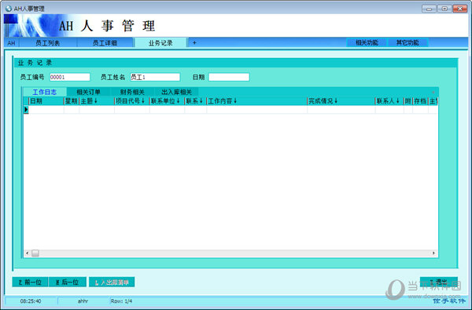
Task: Click the 退出 button
Action: [439, 282]
